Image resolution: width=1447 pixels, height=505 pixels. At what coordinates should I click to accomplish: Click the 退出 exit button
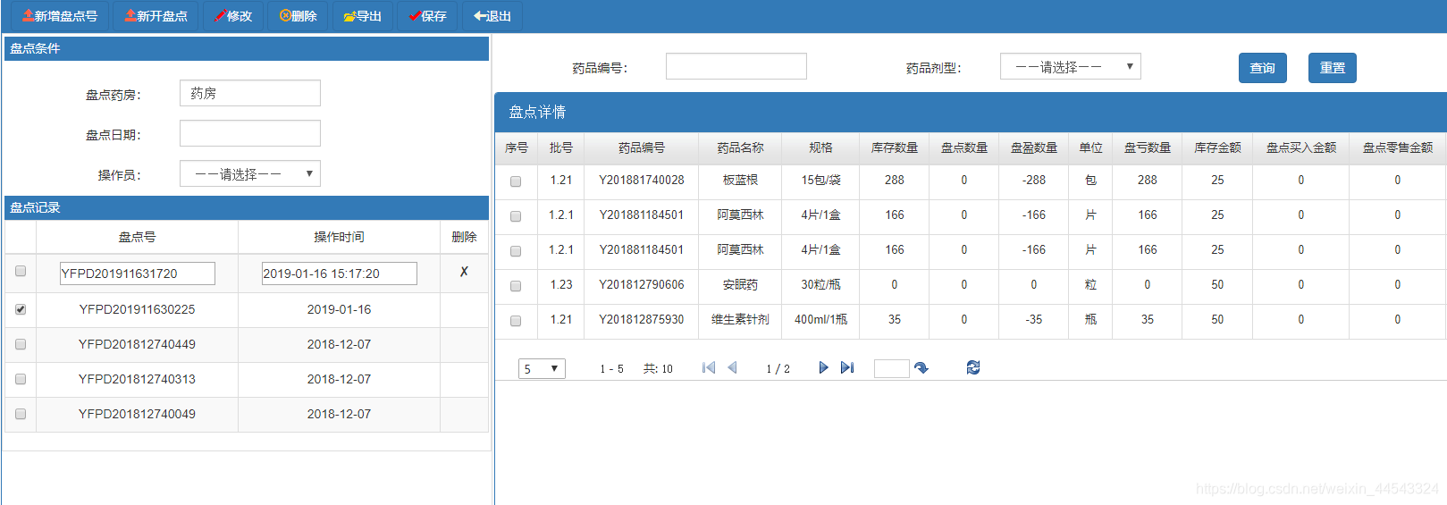pyautogui.click(x=492, y=16)
